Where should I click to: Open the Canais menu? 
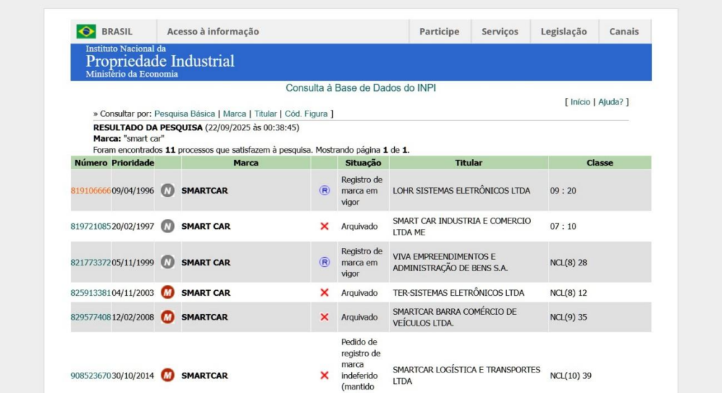coord(624,32)
